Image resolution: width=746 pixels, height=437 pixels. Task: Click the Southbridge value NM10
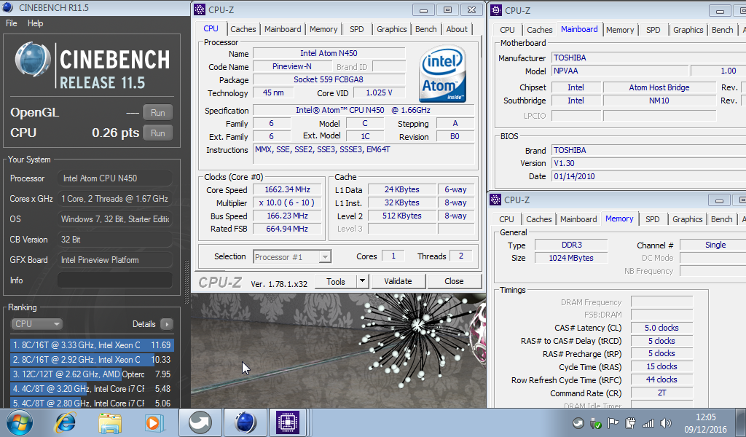tap(659, 101)
